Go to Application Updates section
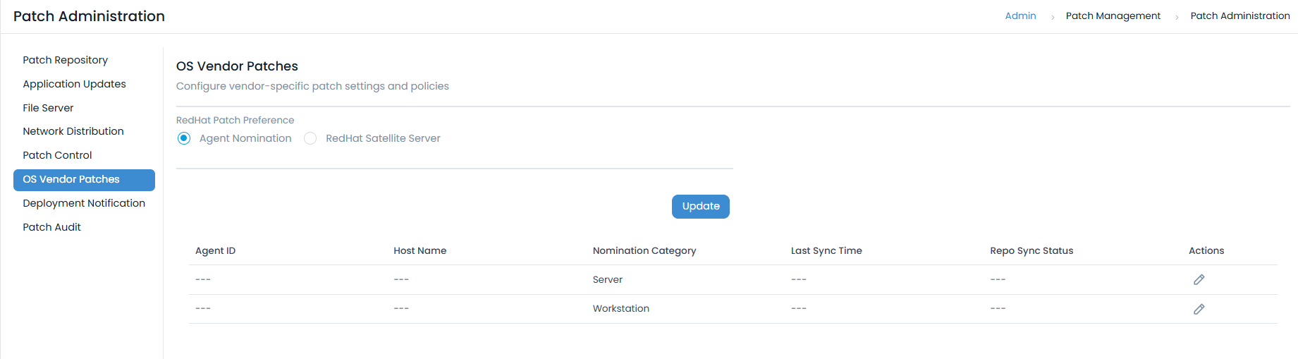 point(74,84)
